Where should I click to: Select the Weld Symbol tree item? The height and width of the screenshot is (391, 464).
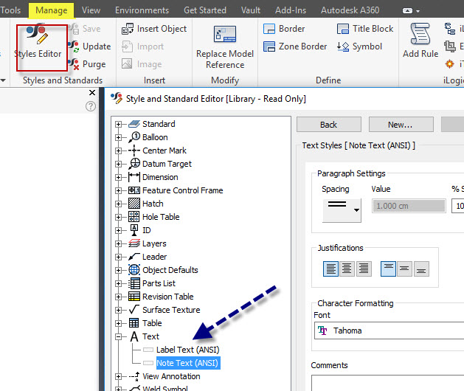(165, 388)
